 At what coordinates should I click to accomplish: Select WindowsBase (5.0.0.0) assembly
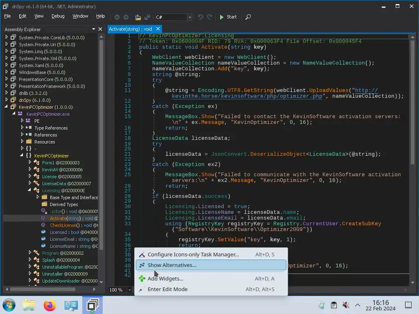tap(42, 72)
